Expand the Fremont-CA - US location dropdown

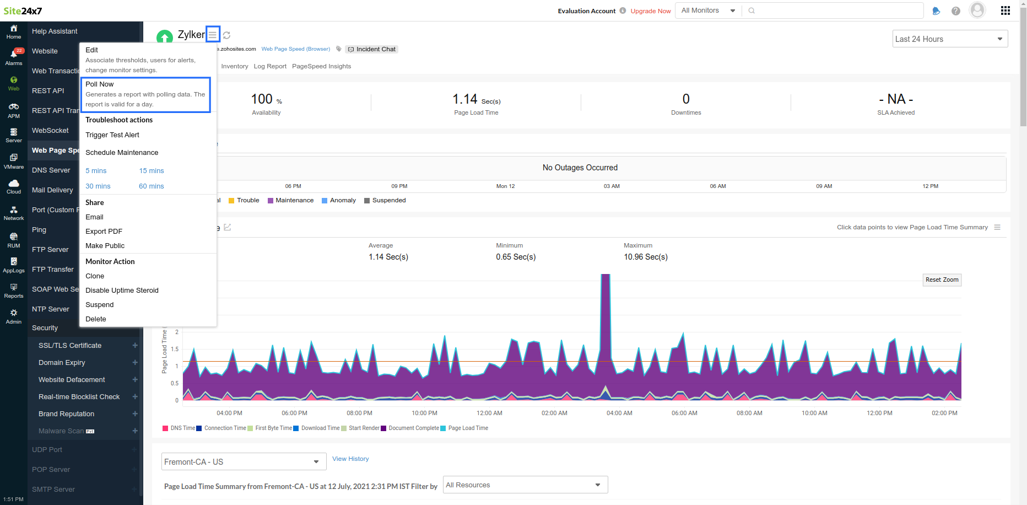pos(244,462)
